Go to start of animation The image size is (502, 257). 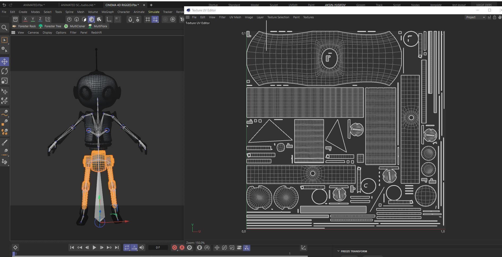[72, 247]
